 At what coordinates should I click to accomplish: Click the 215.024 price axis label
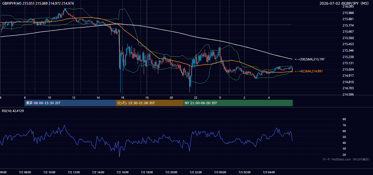348,69
